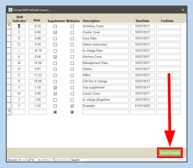Click the app icon in title bar
Screen dimensions: 193x168
click(x=10, y=10)
